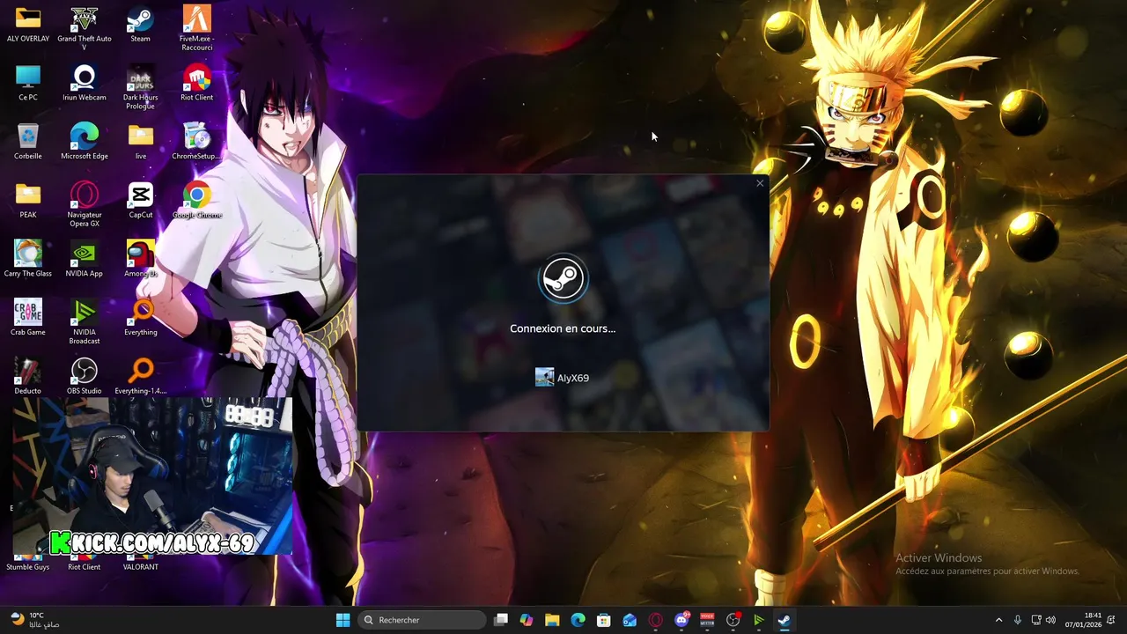The image size is (1127, 634).
Task: Open the network tray icon
Action: pos(1036,620)
